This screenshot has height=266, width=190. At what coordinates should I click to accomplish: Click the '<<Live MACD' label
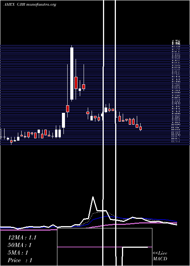click(160, 256)
